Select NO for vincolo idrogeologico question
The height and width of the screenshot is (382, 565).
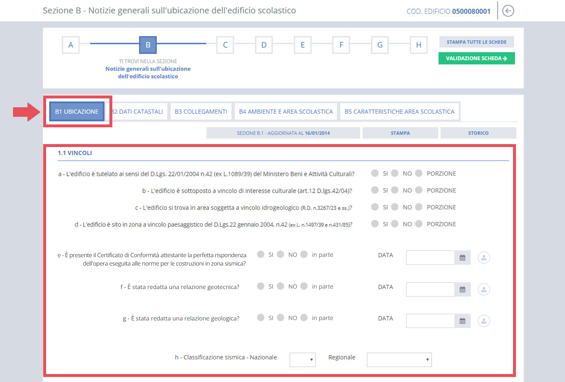coord(395,207)
